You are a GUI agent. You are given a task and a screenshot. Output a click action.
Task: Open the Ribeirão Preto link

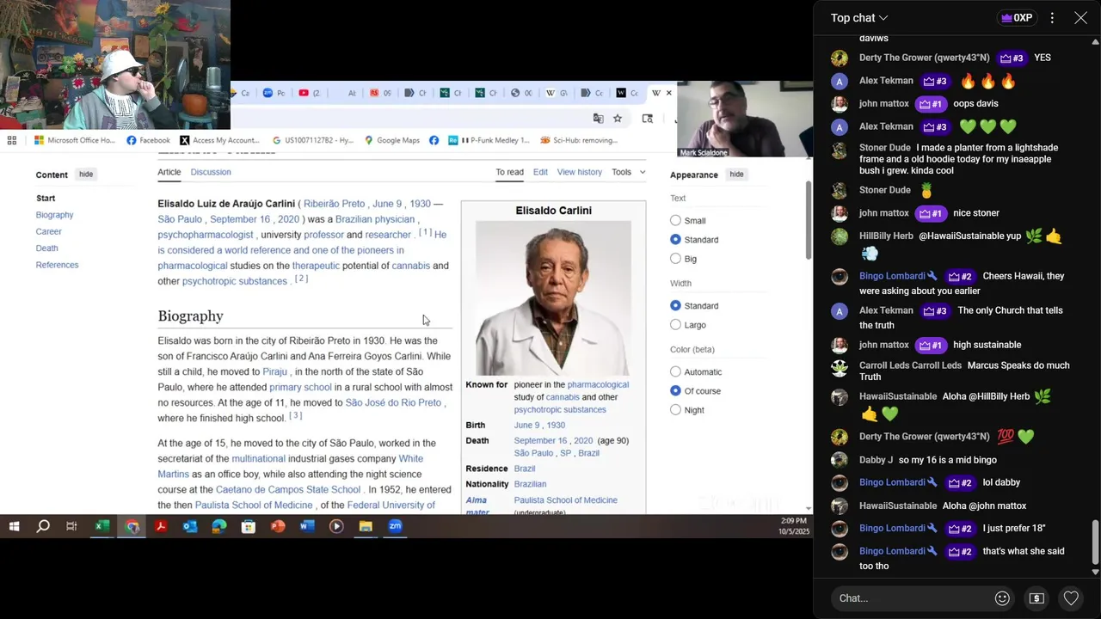pyautogui.click(x=334, y=204)
